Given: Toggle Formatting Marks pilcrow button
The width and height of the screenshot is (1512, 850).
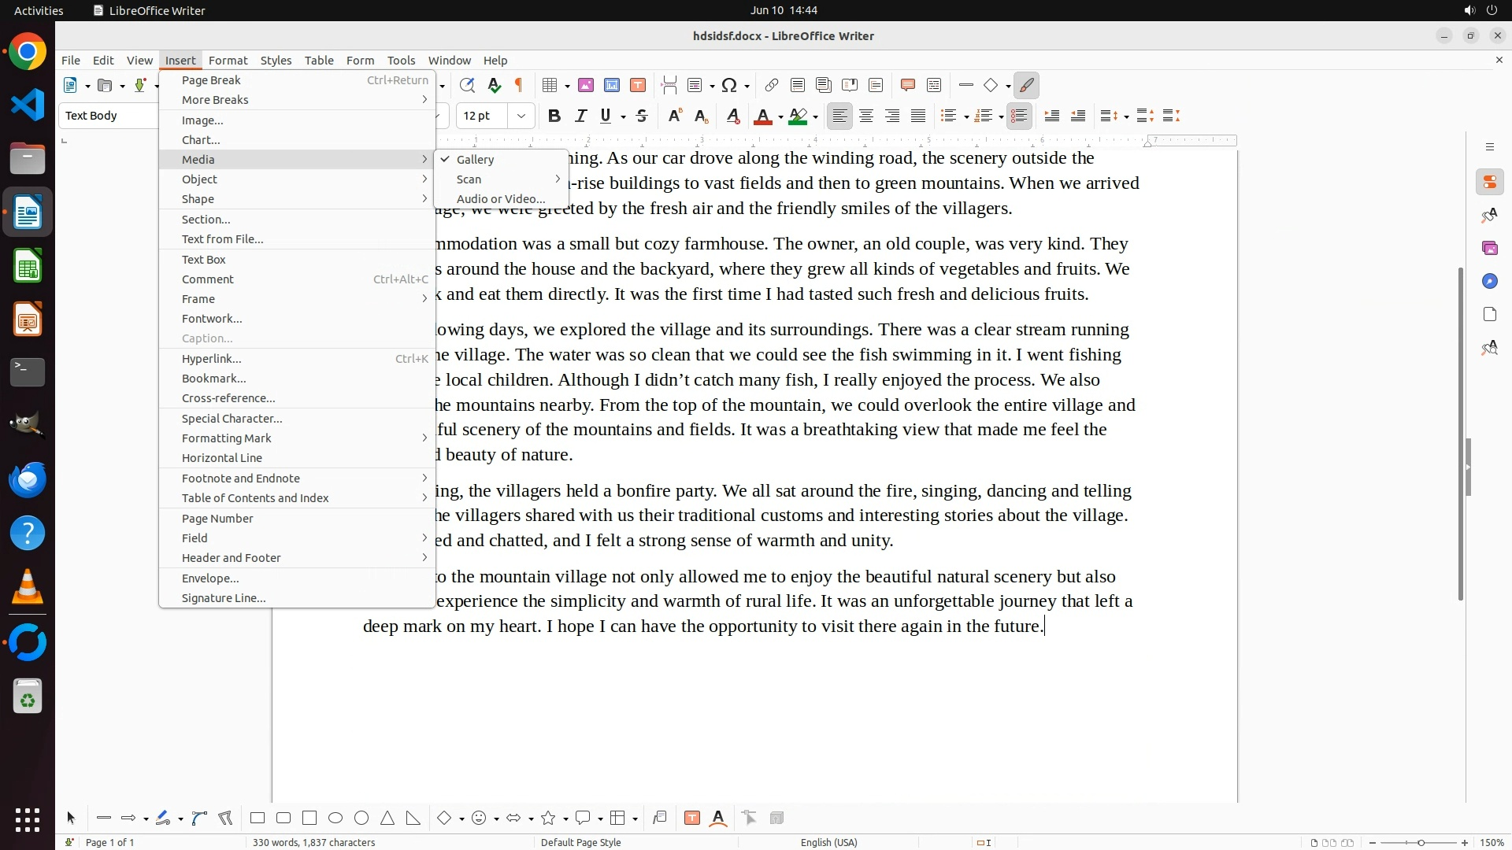Looking at the screenshot, I should click(x=519, y=85).
